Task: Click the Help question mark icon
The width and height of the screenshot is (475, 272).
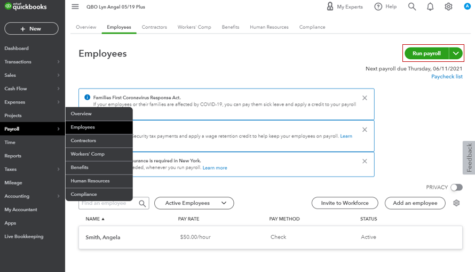Action: coord(378,7)
